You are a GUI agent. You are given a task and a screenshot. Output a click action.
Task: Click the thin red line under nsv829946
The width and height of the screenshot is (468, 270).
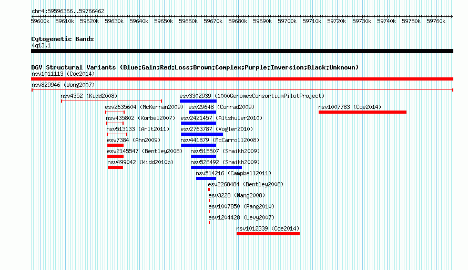click(242, 90)
